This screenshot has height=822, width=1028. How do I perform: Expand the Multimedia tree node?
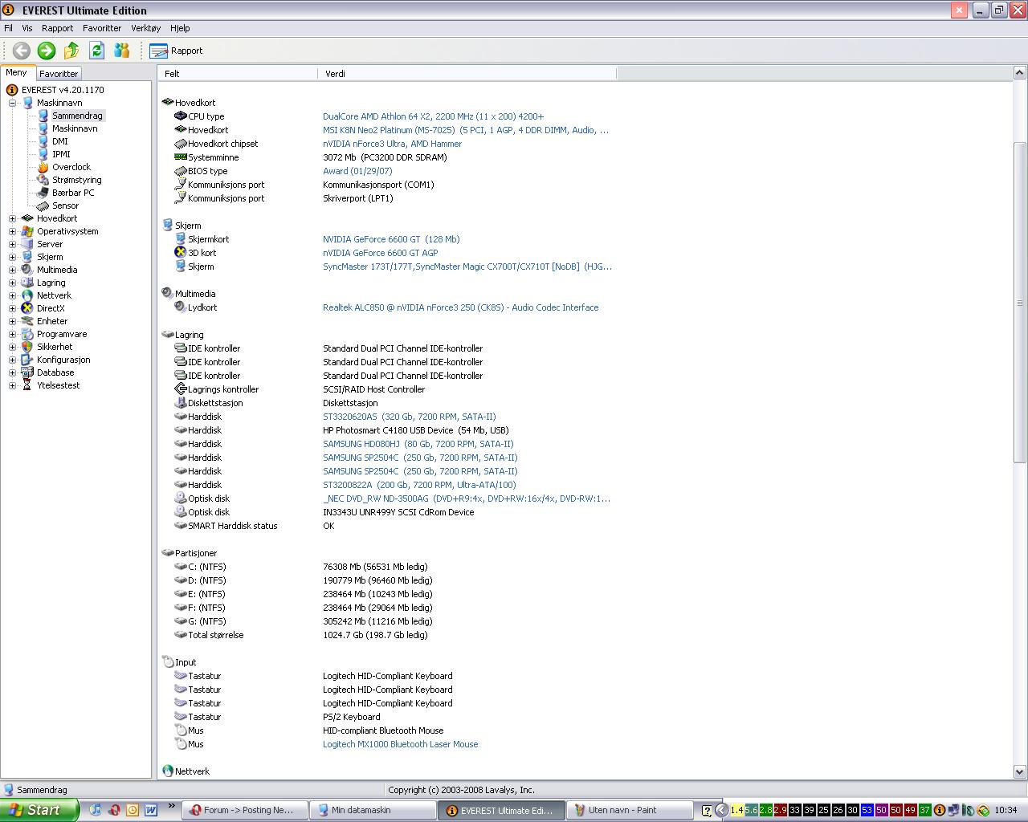12,270
